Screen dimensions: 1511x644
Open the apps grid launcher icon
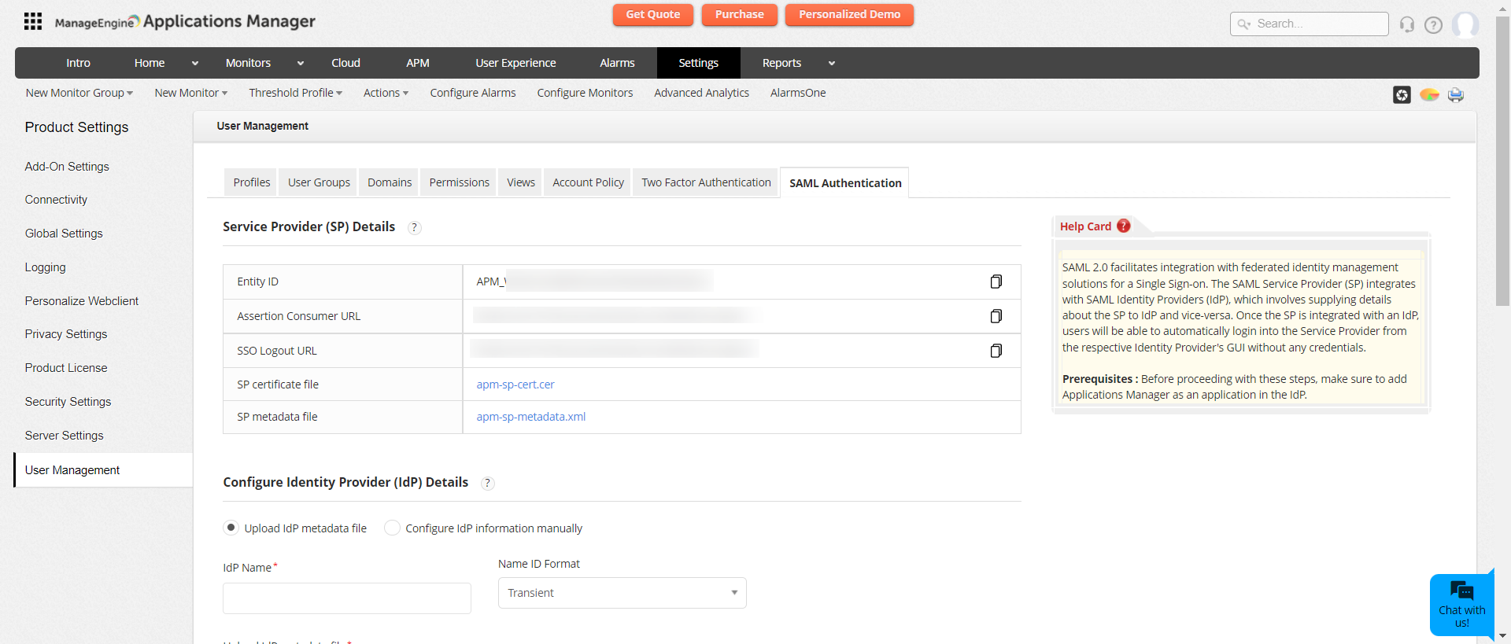(x=33, y=21)
